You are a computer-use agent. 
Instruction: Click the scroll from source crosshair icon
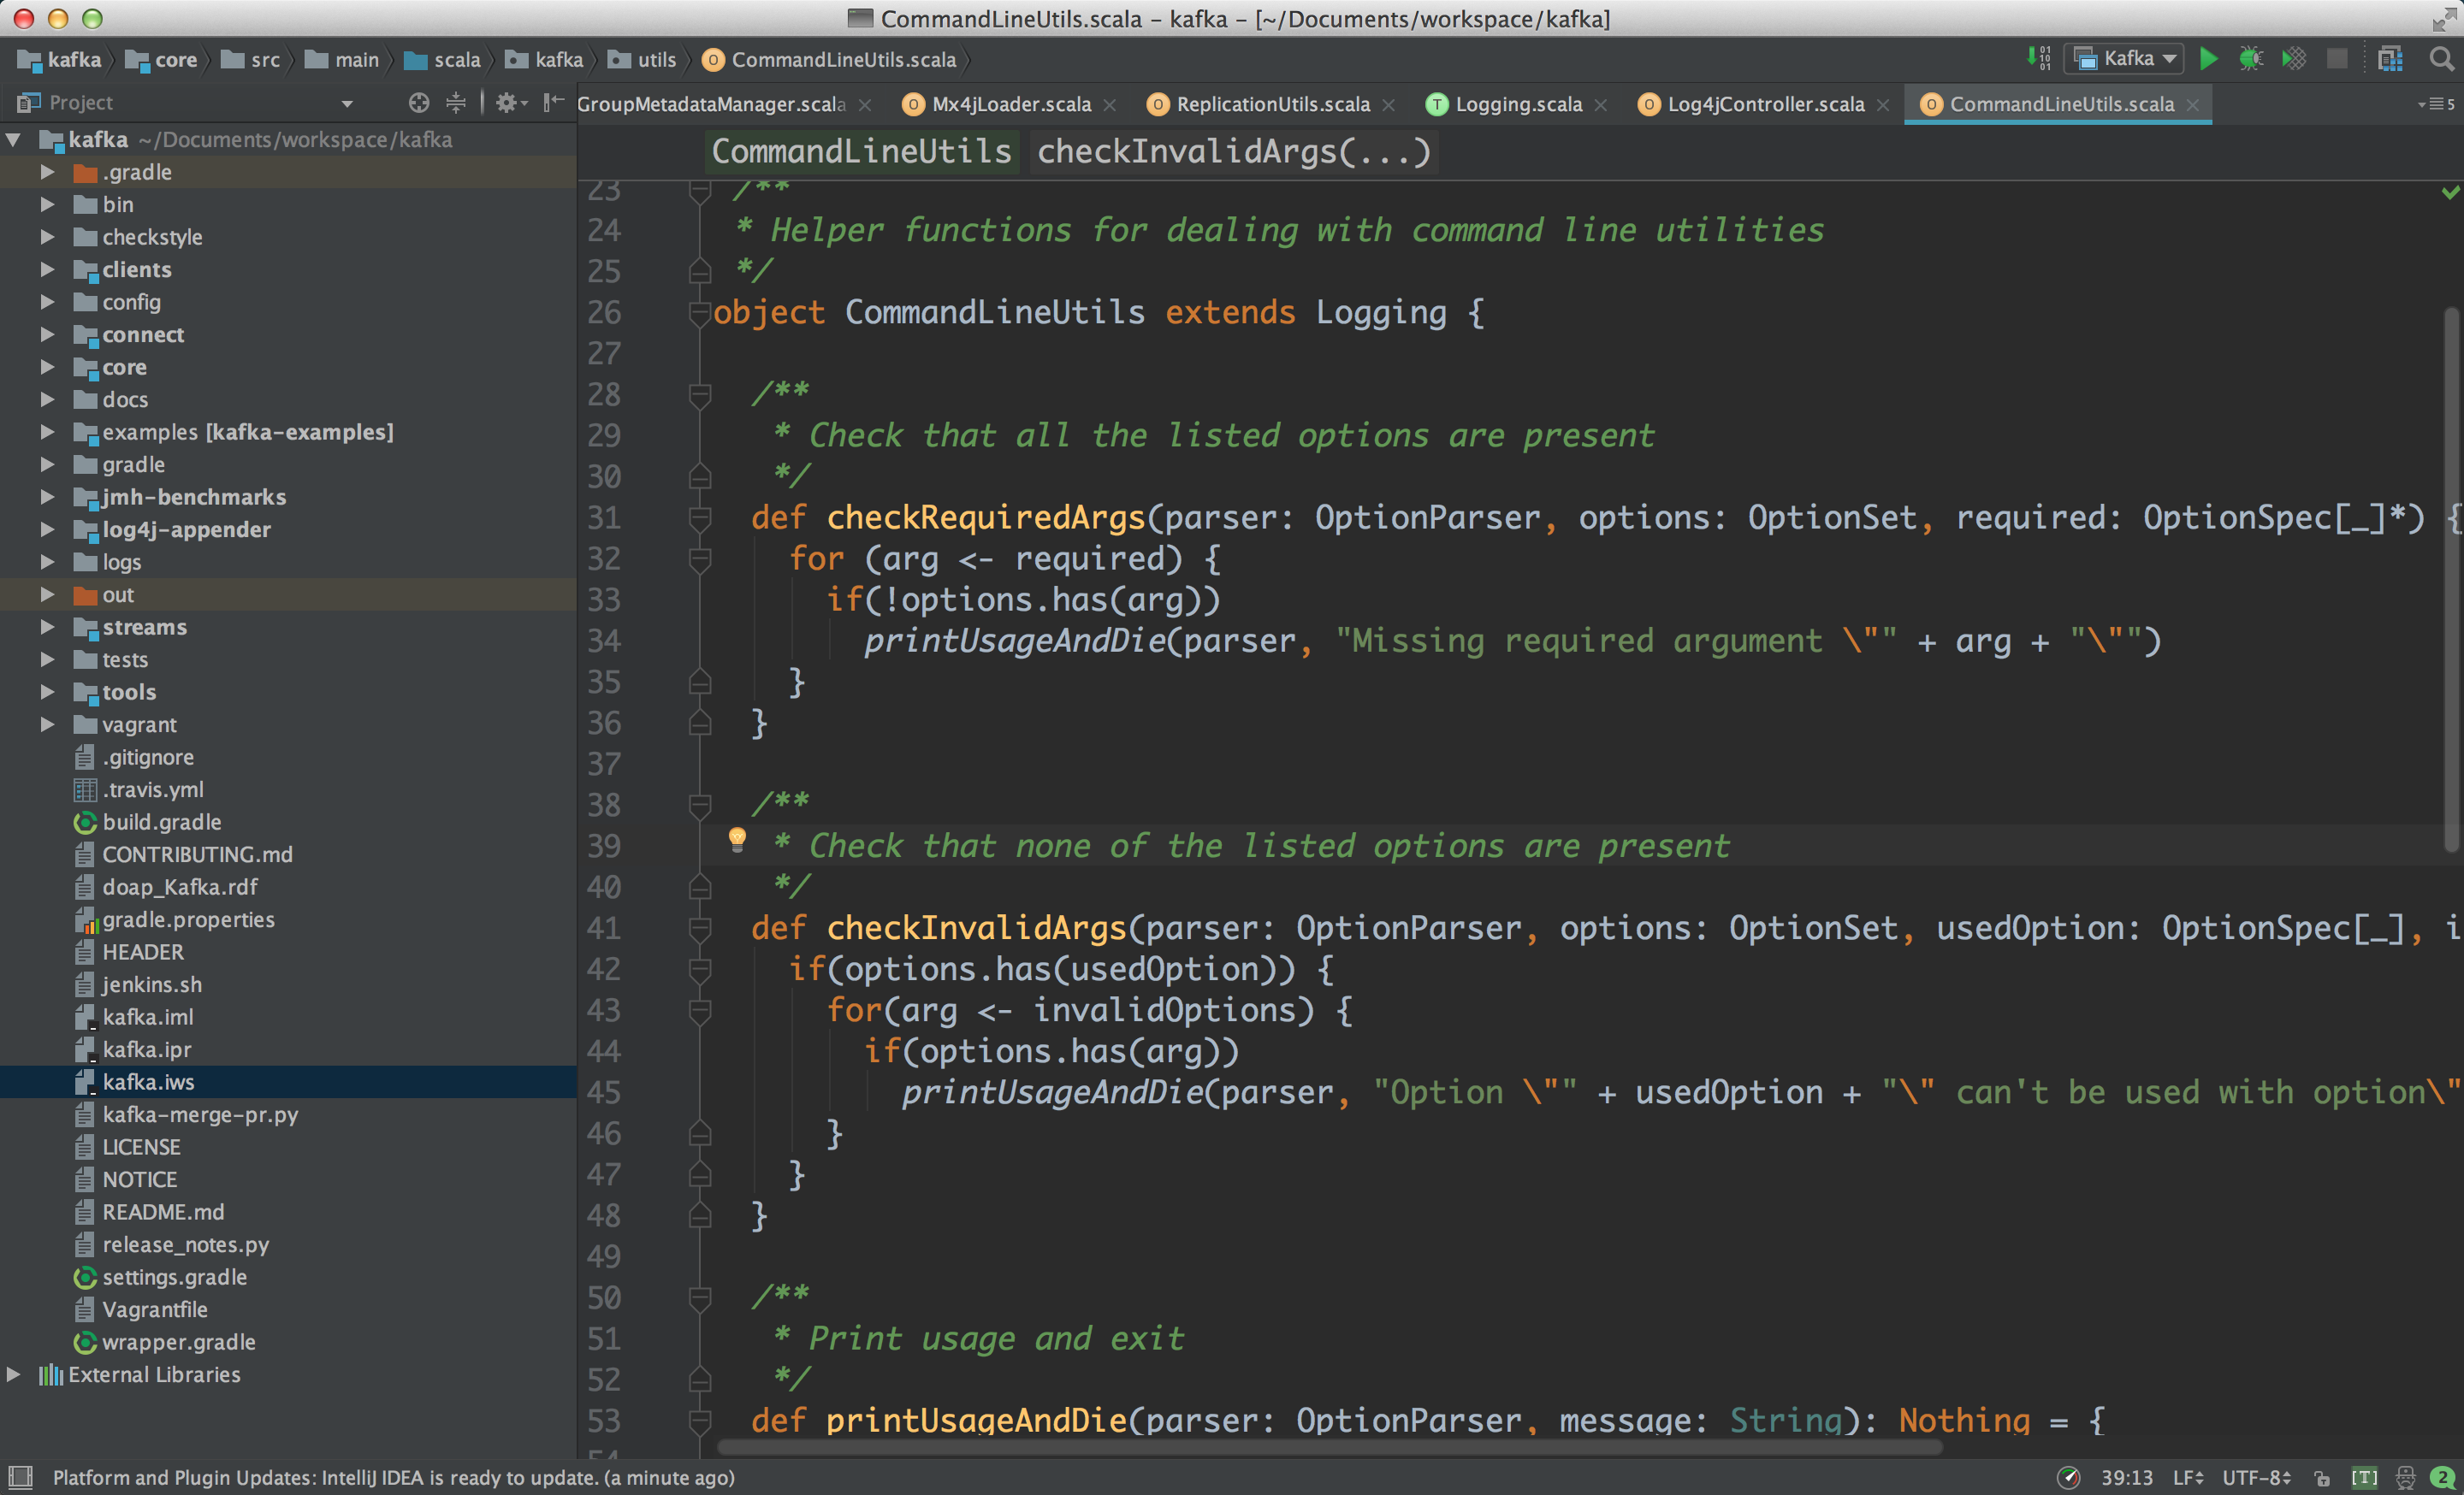419,102
